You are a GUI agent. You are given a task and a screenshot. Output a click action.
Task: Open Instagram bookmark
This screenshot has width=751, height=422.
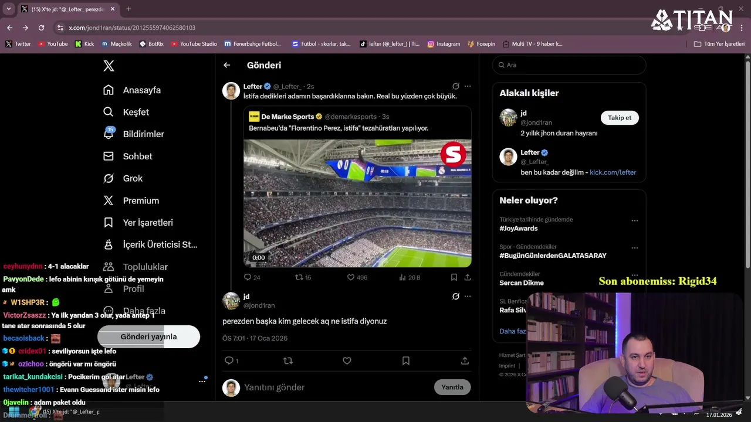click(444, 44)
